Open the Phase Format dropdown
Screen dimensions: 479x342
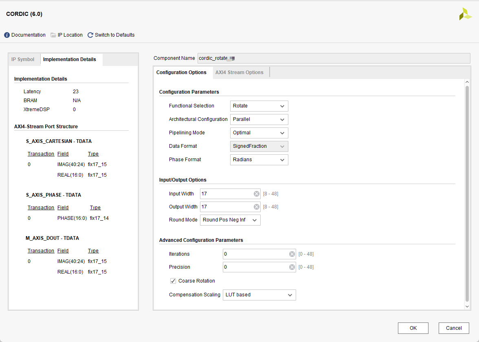point(259,160)
